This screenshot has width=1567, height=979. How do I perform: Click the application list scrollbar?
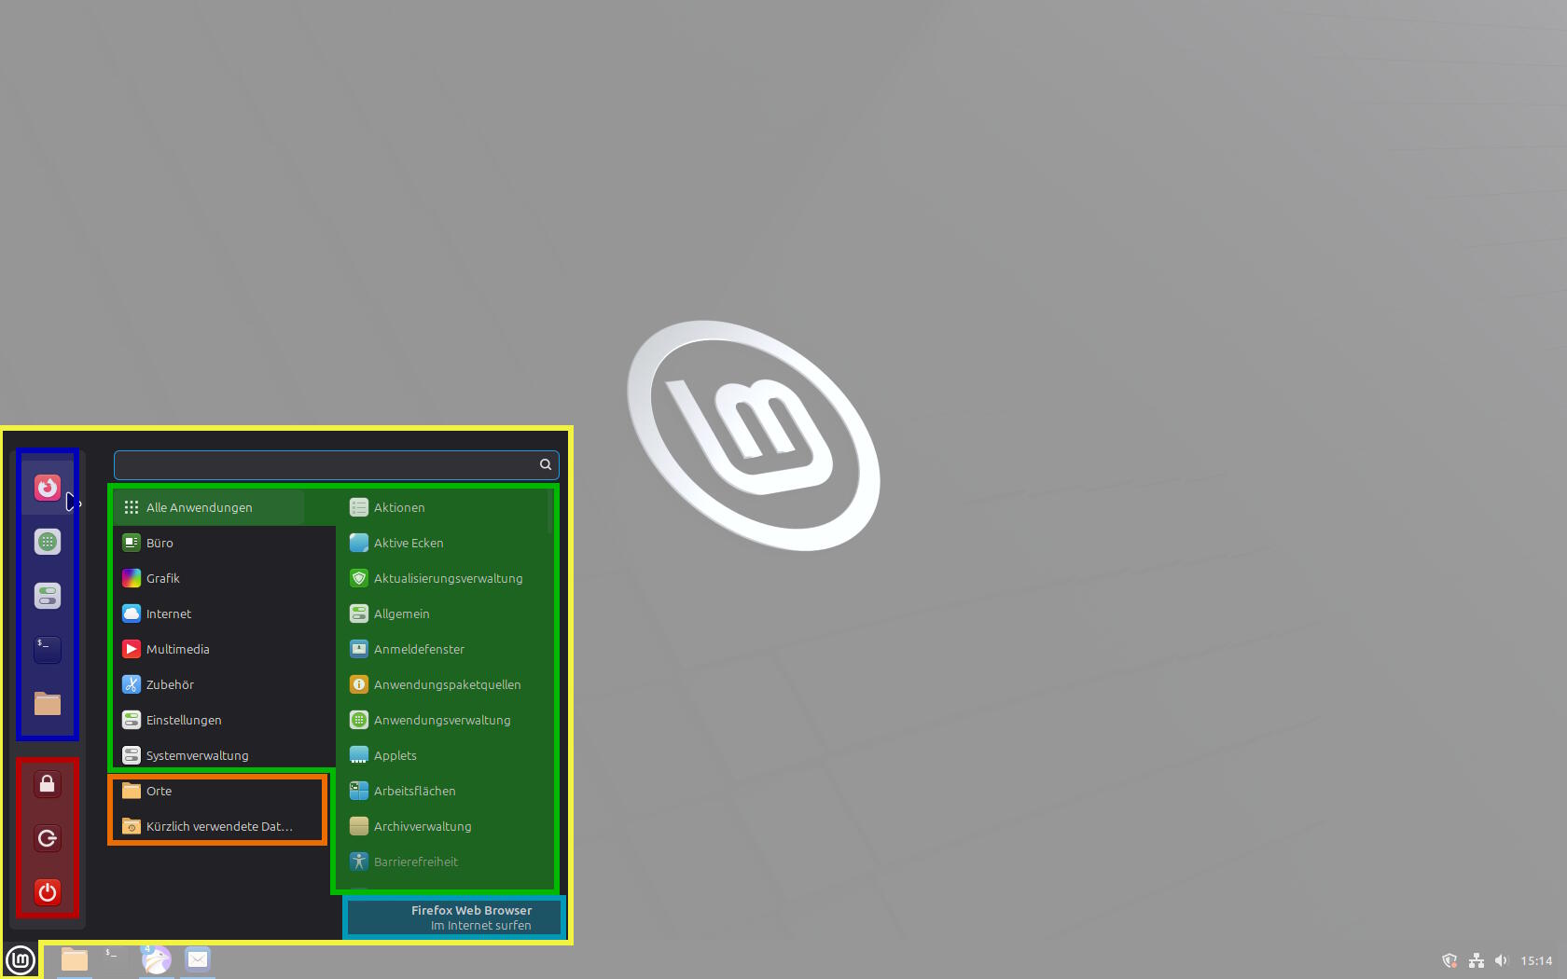[550, 512]
